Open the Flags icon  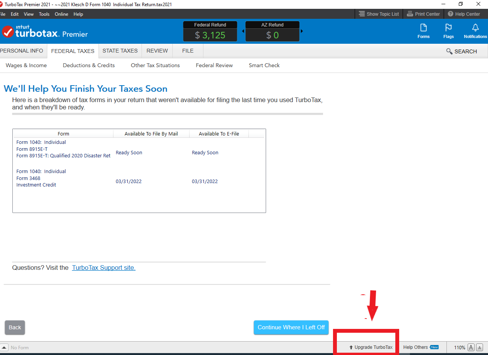pyautogui.click(x=448, y=31)
